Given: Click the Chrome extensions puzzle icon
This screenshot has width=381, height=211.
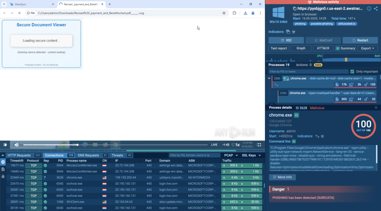Looking at the screenshot, I should click(x=234, y=13).
